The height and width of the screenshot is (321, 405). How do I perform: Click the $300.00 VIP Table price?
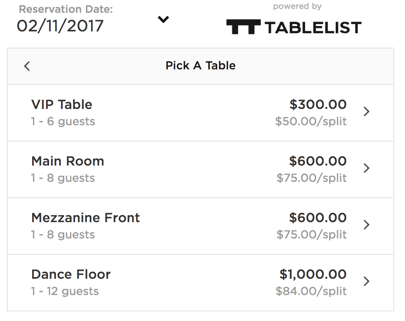(x=318, y=105)
